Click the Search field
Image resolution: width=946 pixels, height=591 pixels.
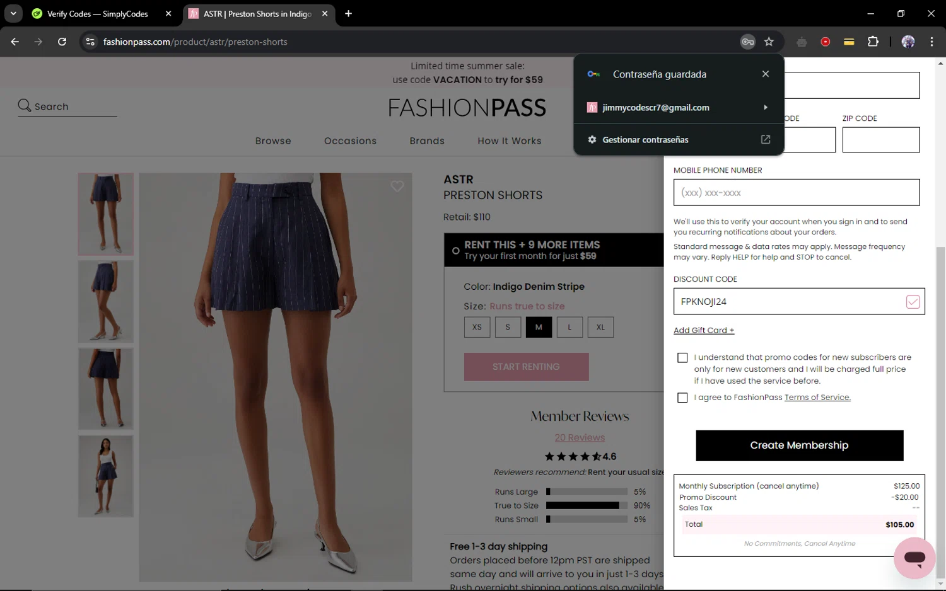(67, 106)
